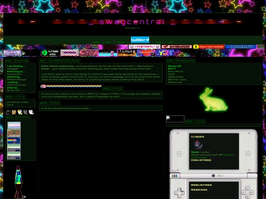This screenshot has height=199, width=266.
Task: Click 'Rotten Mango' status text
Action: pyautogui.click(x=16, y=80)
